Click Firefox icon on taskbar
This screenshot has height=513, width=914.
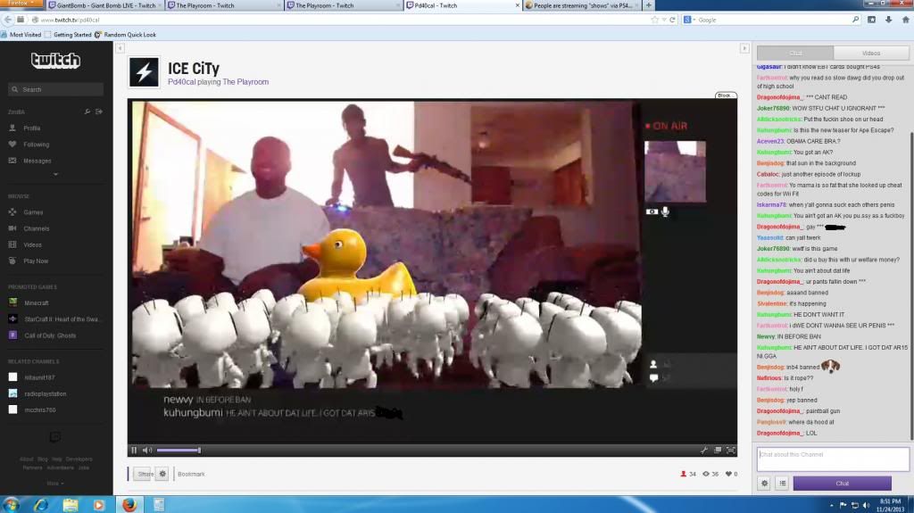(129, 504)
